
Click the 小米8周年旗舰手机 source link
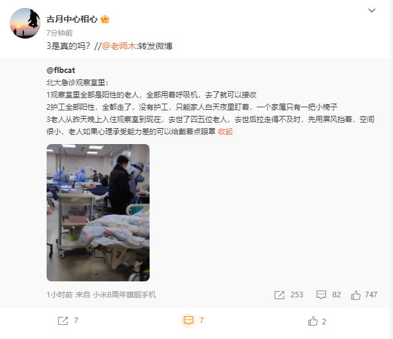pyautogui.click(x=124, y=295)
